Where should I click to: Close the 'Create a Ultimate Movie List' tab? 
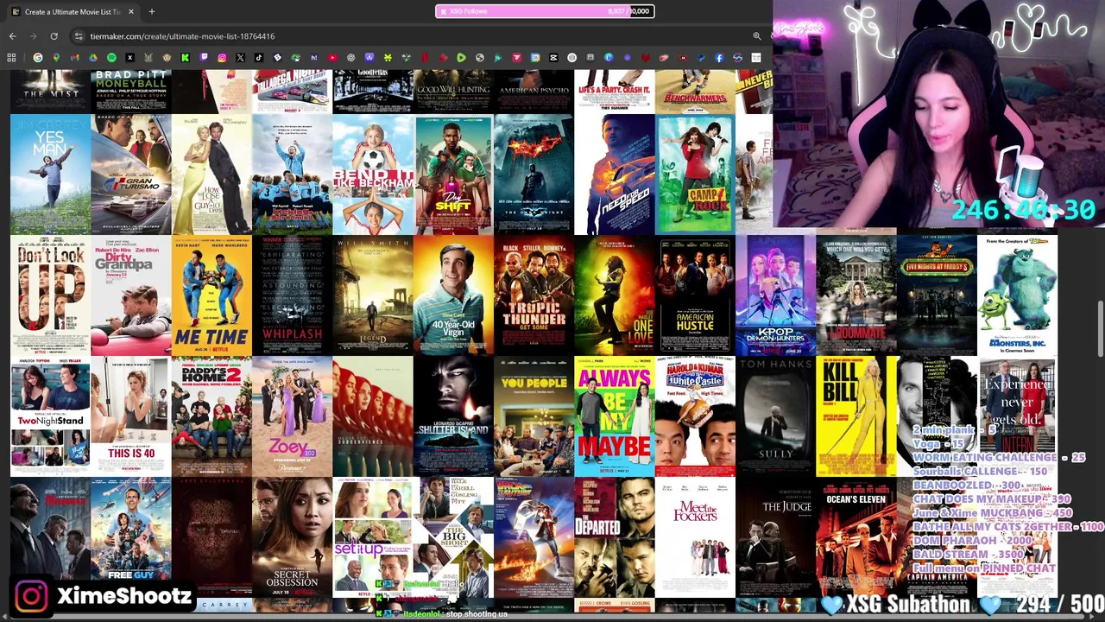(x=131, y=11)
